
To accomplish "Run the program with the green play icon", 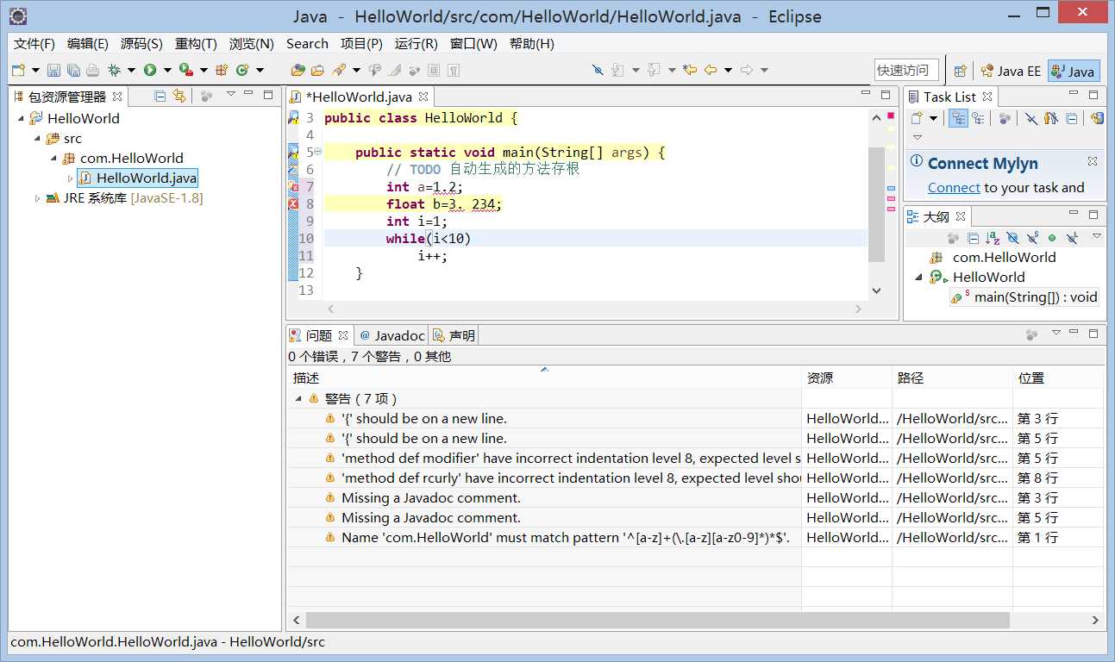I will coord(150,70).
